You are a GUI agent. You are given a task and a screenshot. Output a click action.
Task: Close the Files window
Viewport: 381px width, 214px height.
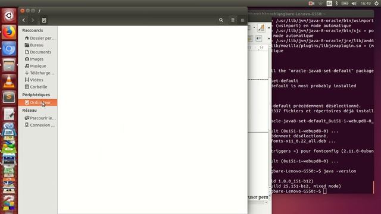[x=23, y=11]
